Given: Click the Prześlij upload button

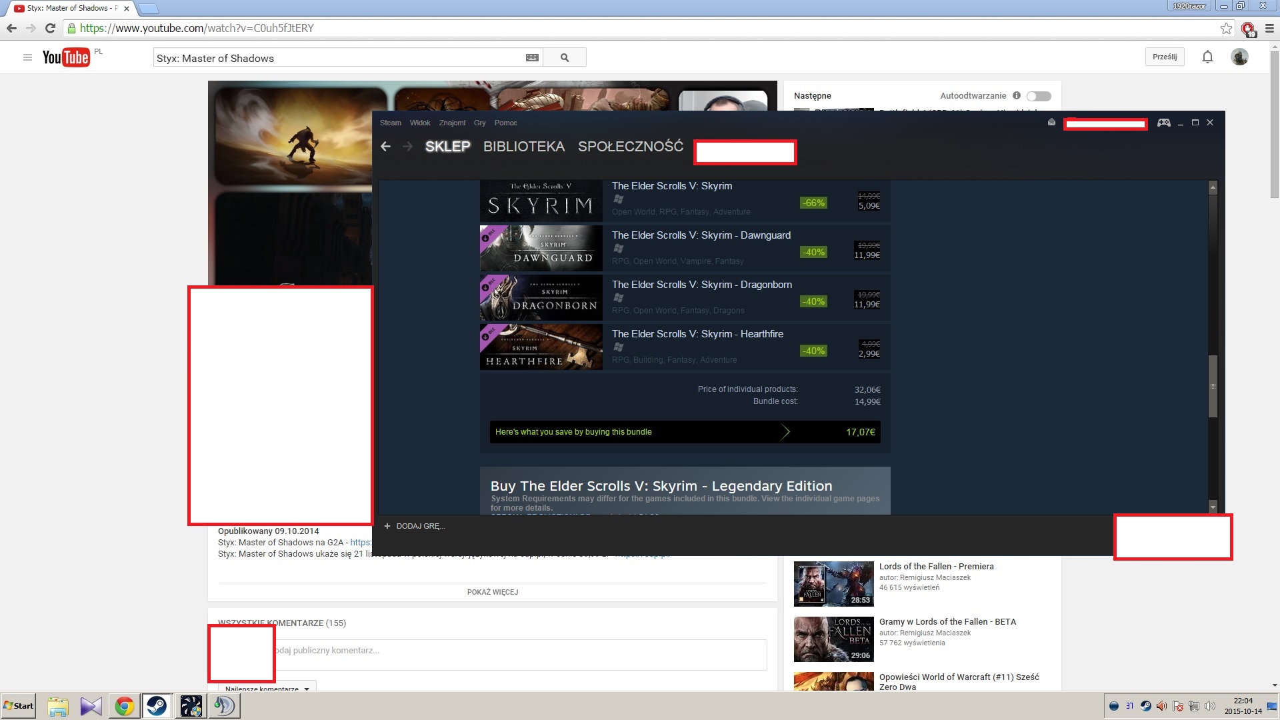Looking at the screenshot, I should coord(1165,57).
